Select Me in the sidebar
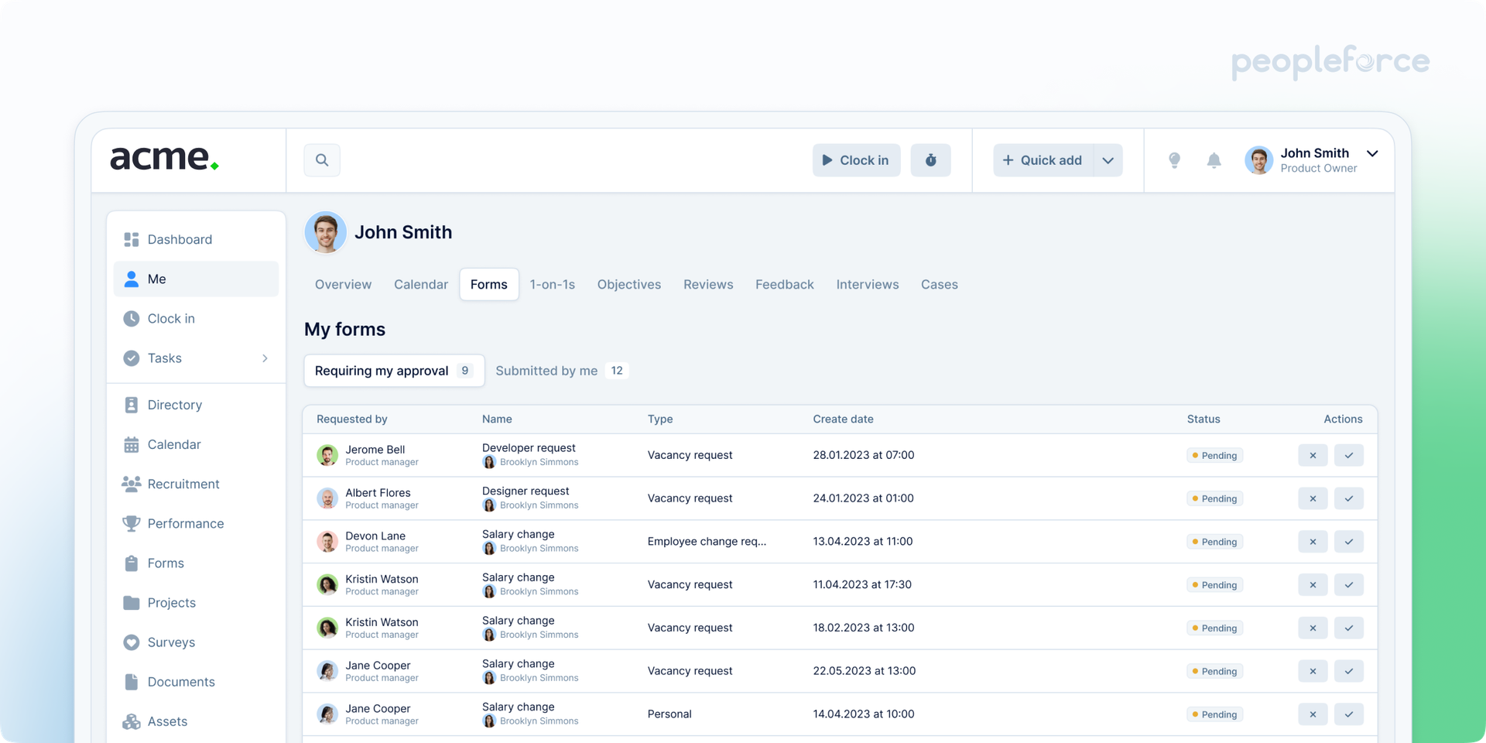Image resolution: width=1486 pixels, height=743 pixels. (x=196, y=279)
